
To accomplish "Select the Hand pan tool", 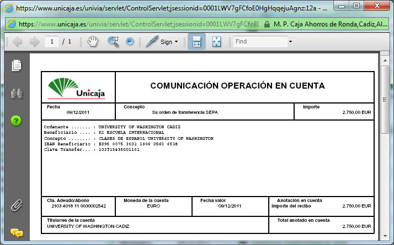I will tap(93, 41).
